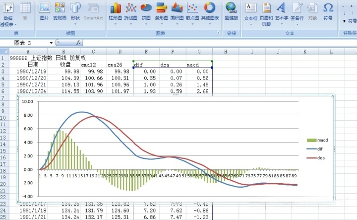The width and height of the screenshot is (357, 220).
Task: Select the macd header cell
Action: click(x=199, y=65)
